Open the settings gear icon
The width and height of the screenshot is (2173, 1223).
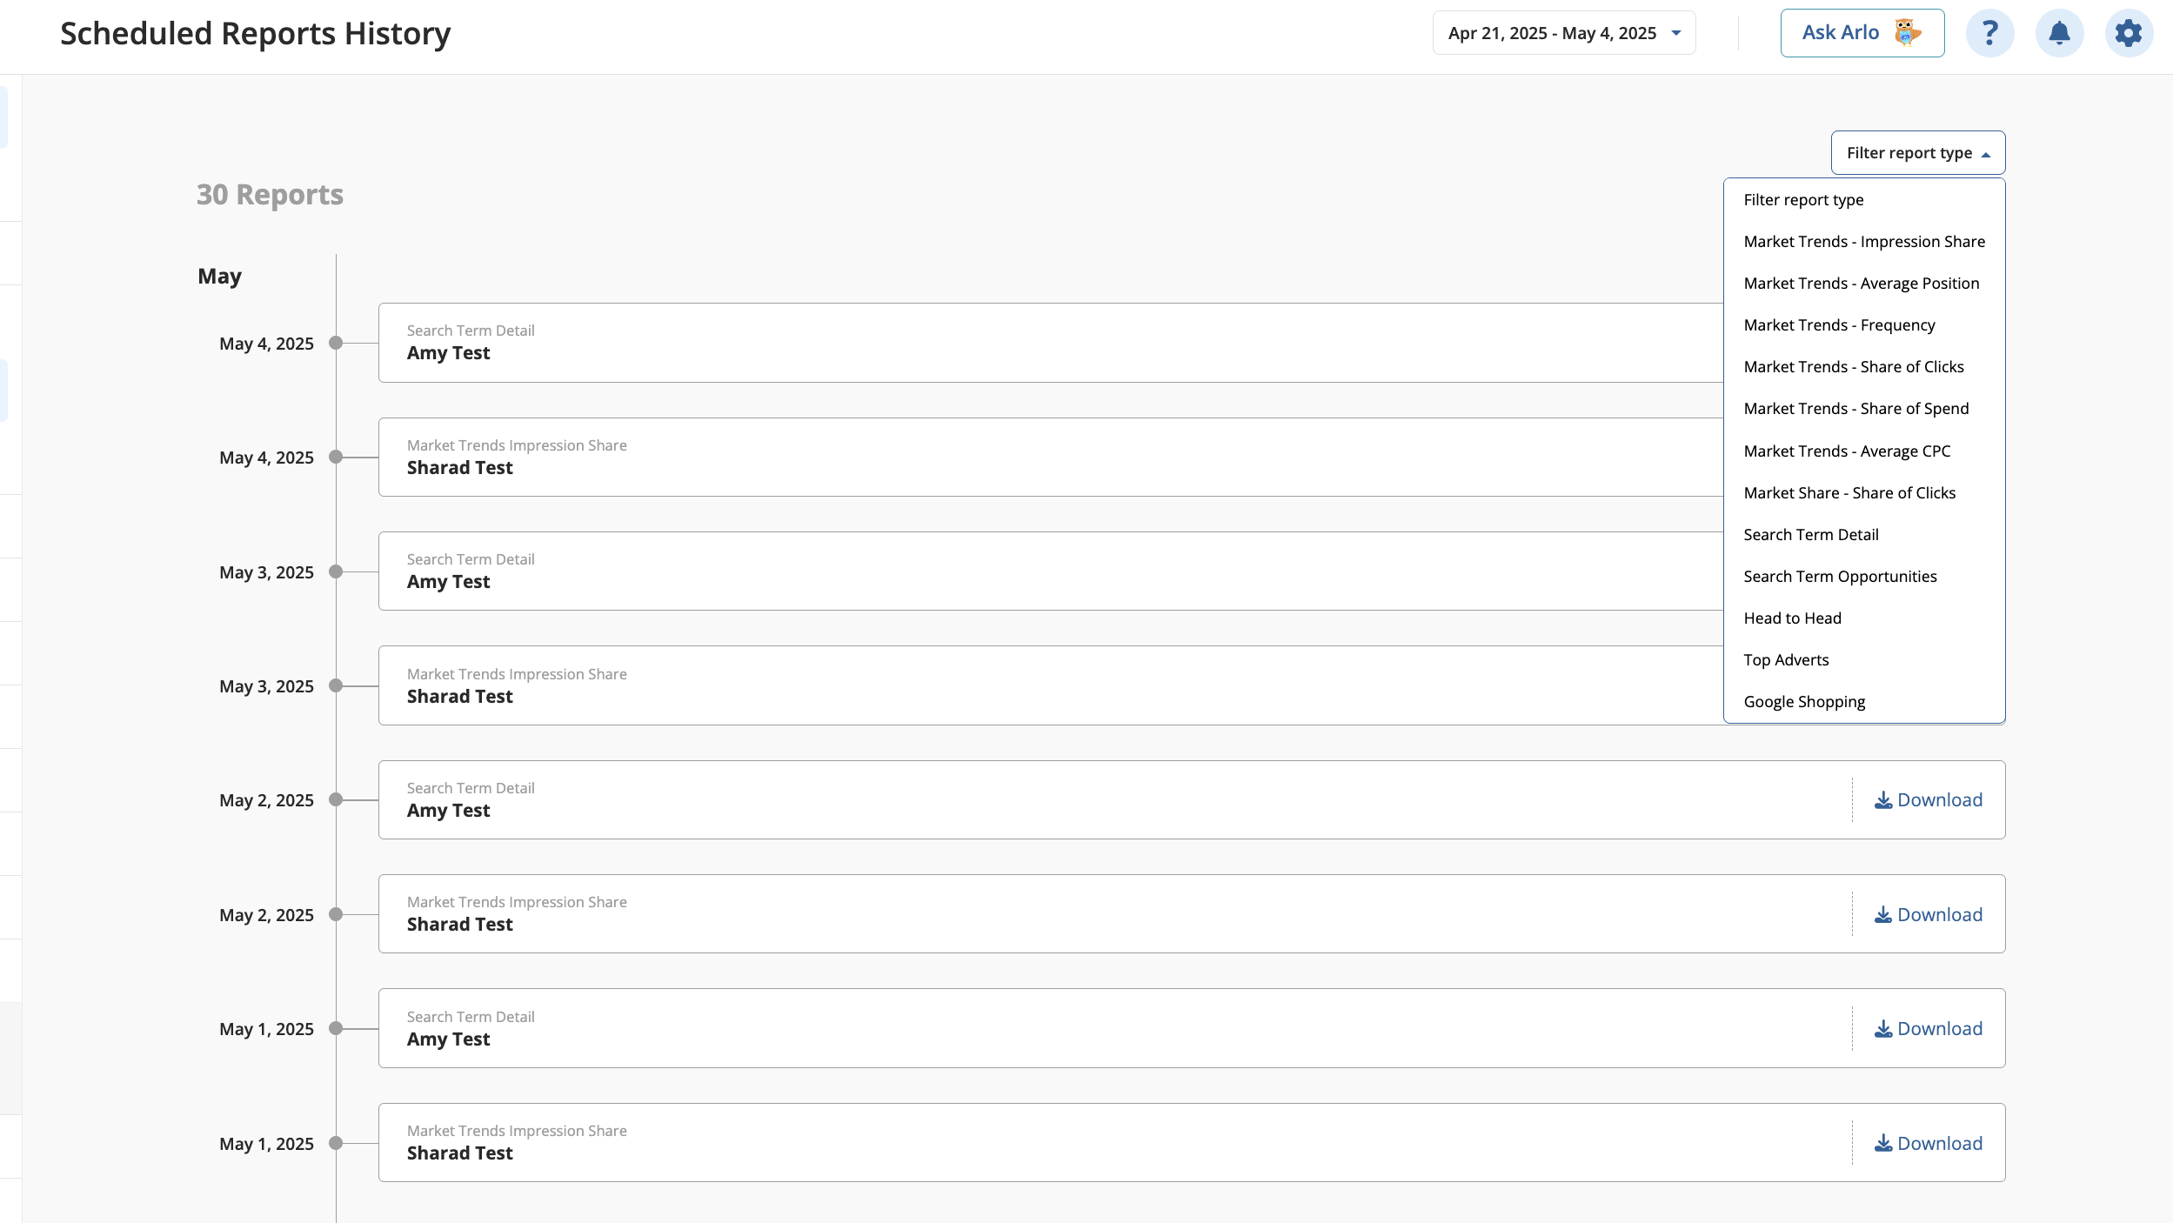coord(2129,33)
